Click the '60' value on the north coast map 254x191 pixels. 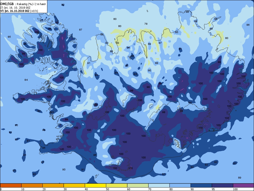tap(117, 43)
